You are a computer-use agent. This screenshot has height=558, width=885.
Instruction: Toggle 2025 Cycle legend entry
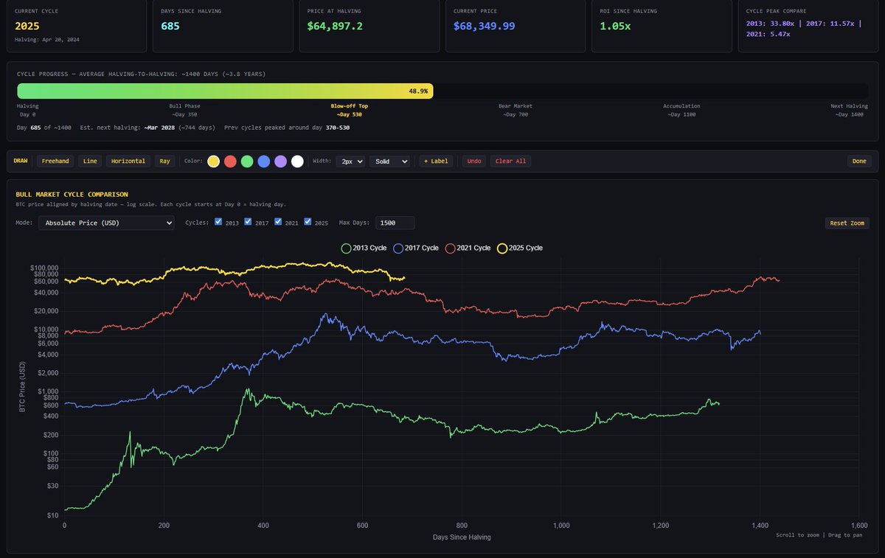tap(520, 248)
